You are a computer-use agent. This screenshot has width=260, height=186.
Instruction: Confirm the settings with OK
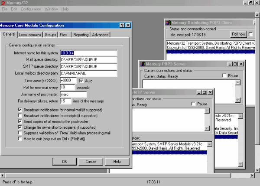pos(64,161)
